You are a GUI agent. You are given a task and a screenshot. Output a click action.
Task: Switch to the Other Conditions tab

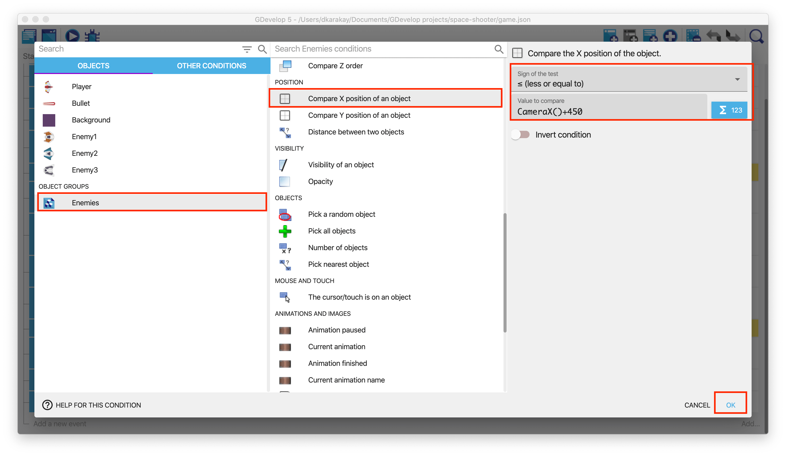211,65
